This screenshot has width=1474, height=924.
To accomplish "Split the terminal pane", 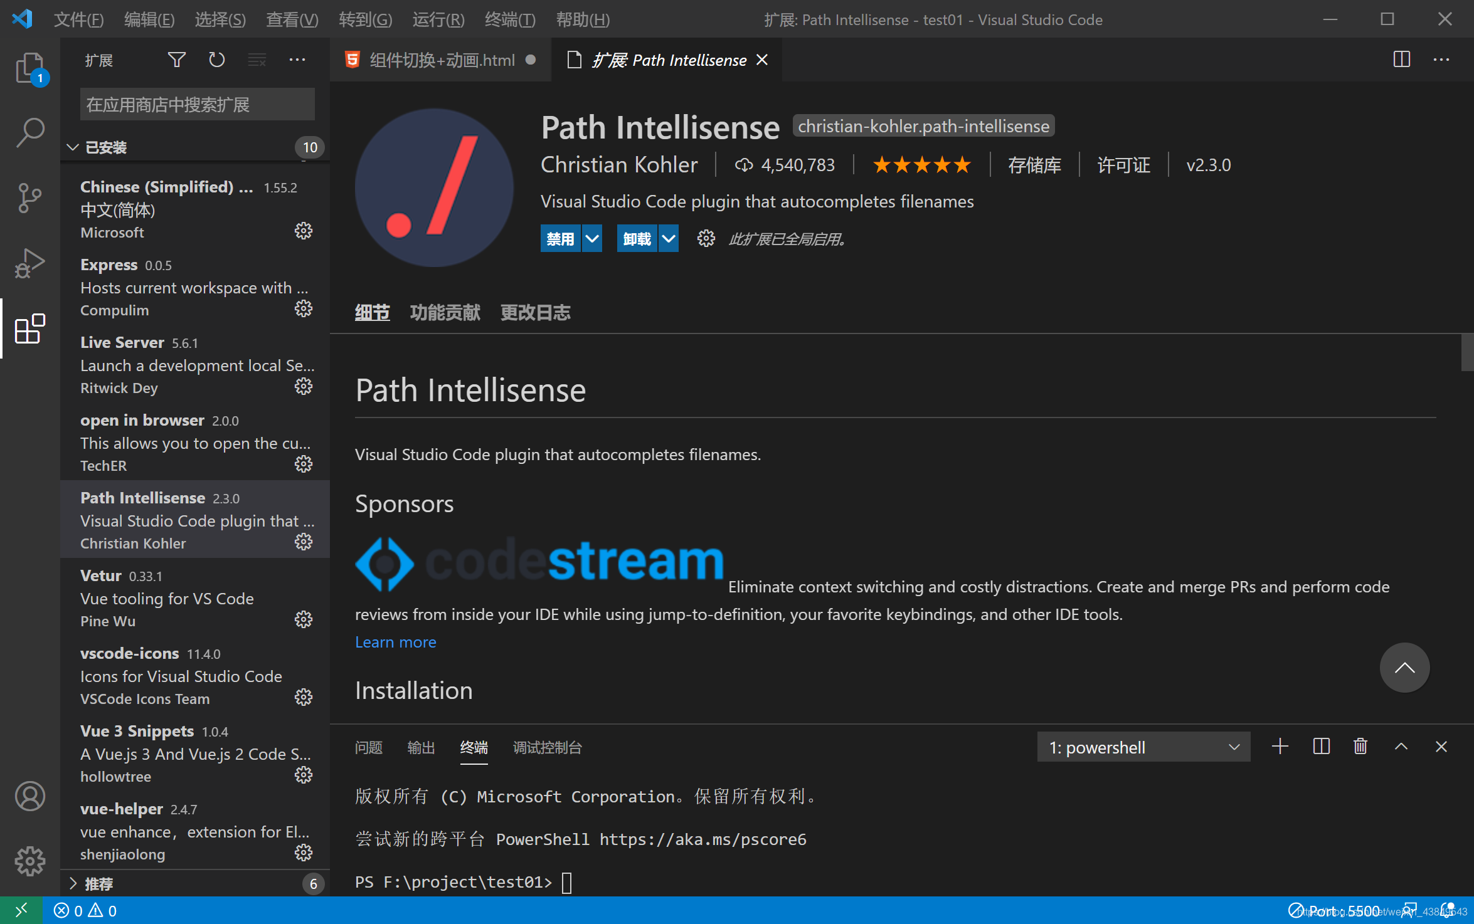I will (1321, 747).
